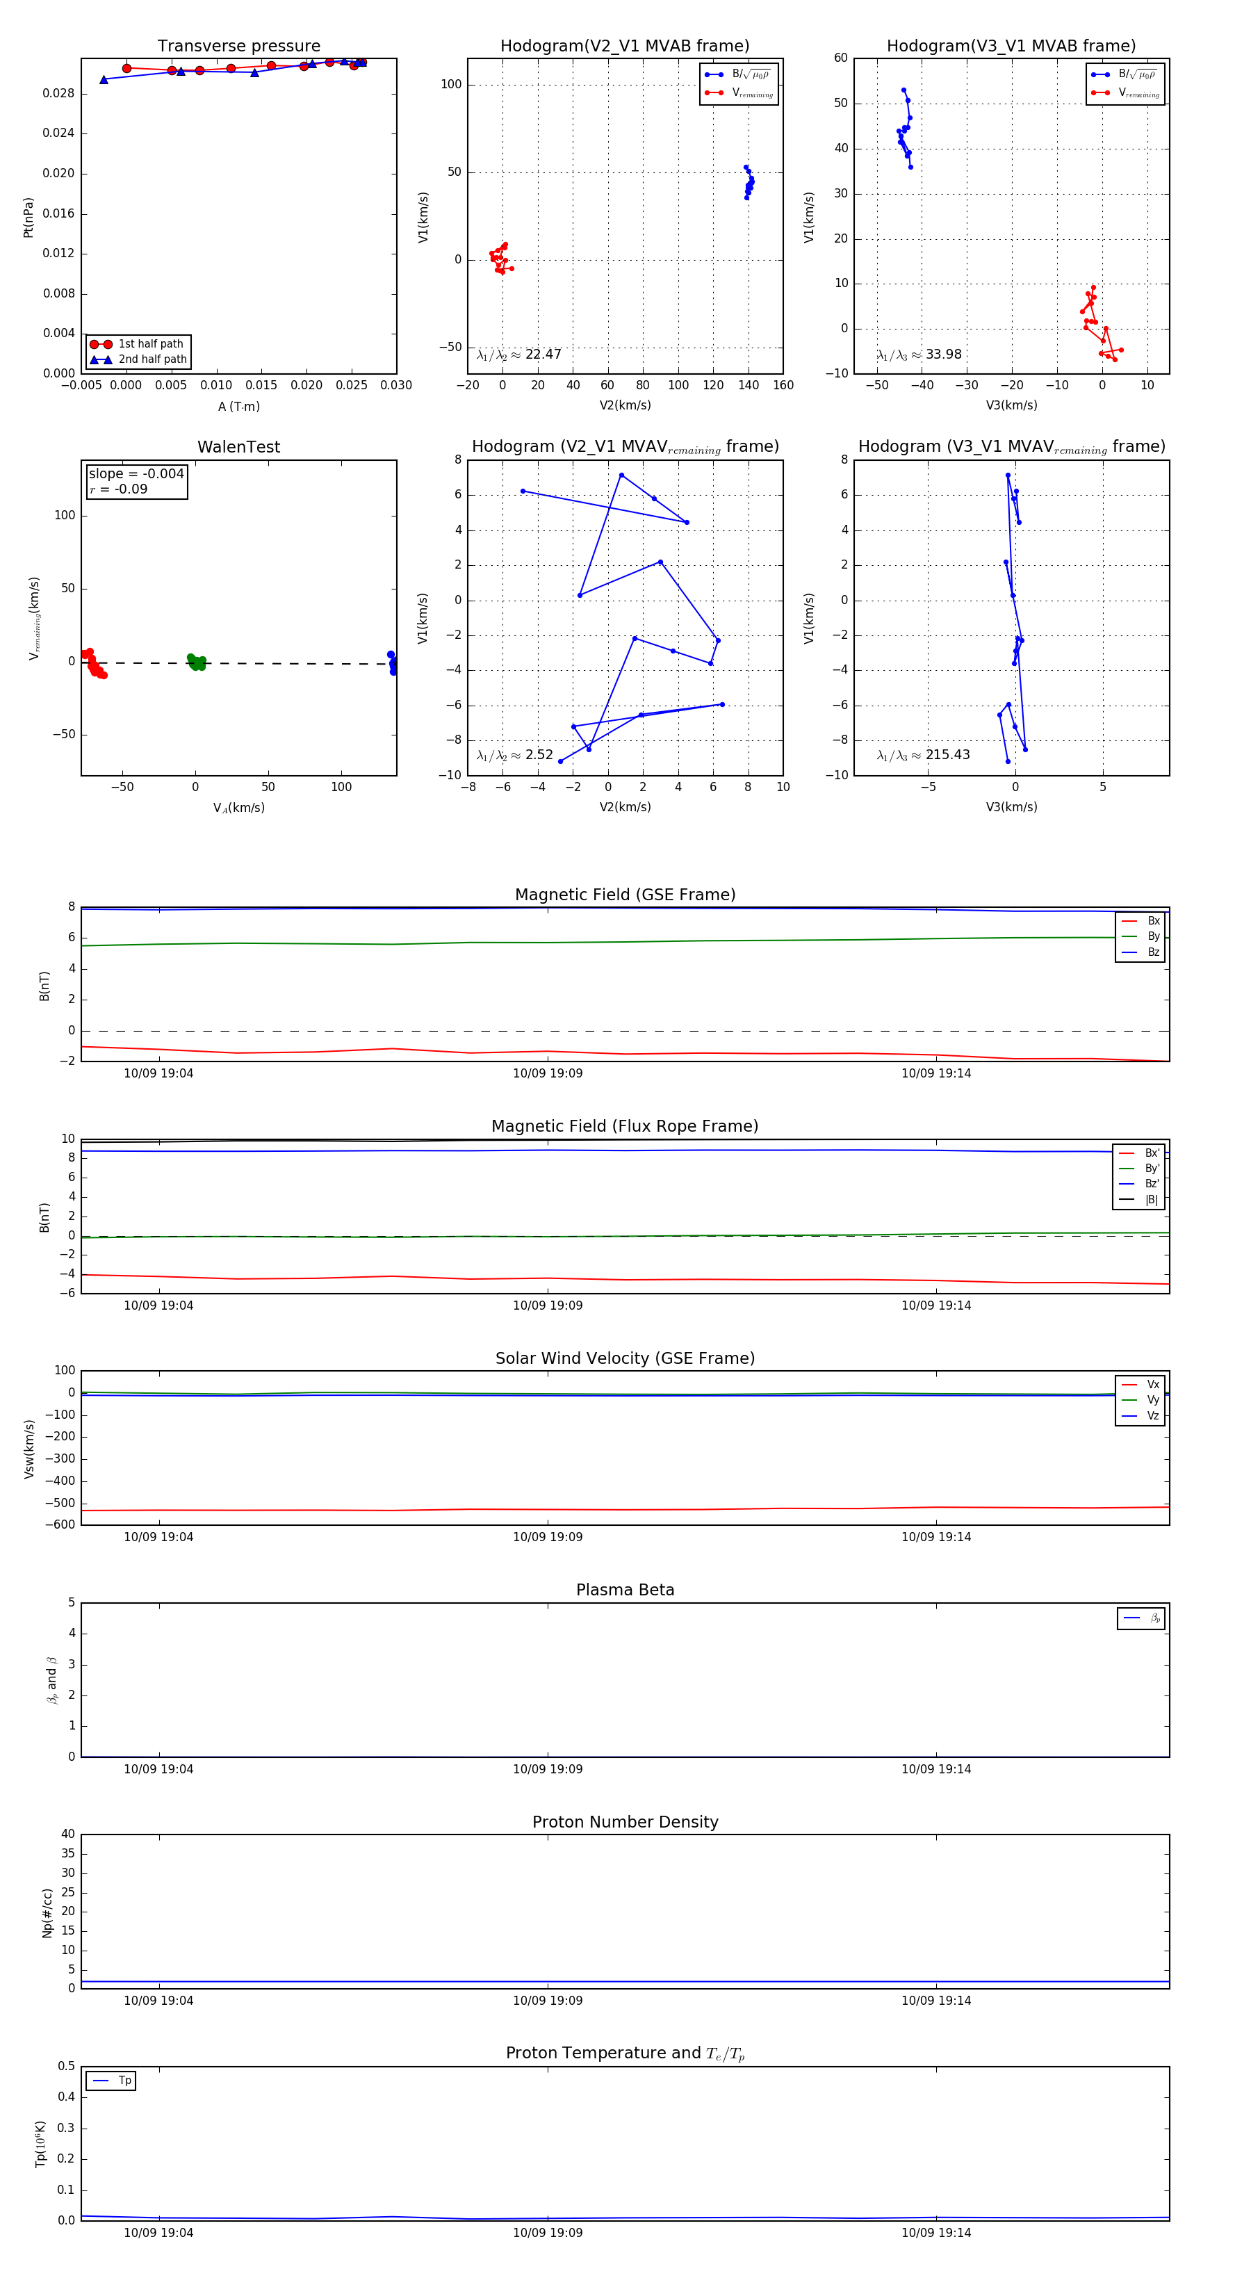Click the "Bx" legend entry in GSE magnetic field
The height and width of the screenshot is (2294, 1251).
click(x=1140, y=921)
